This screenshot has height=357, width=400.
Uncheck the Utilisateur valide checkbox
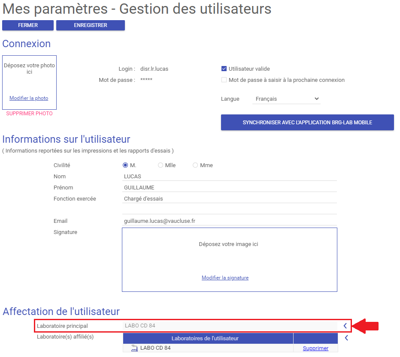coord(224,69)
